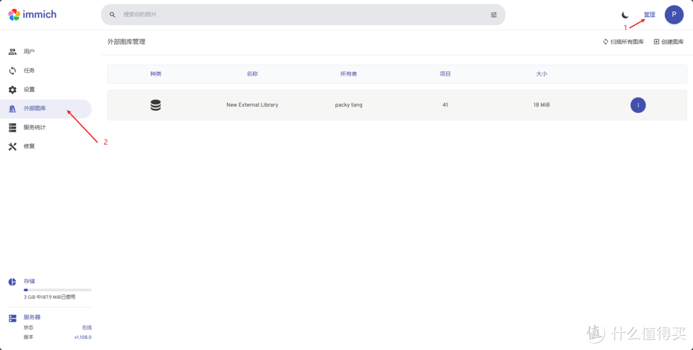Click the 存储 storage pie icon
This screenshot has height=350, width=693.
(x=12, y=281)
